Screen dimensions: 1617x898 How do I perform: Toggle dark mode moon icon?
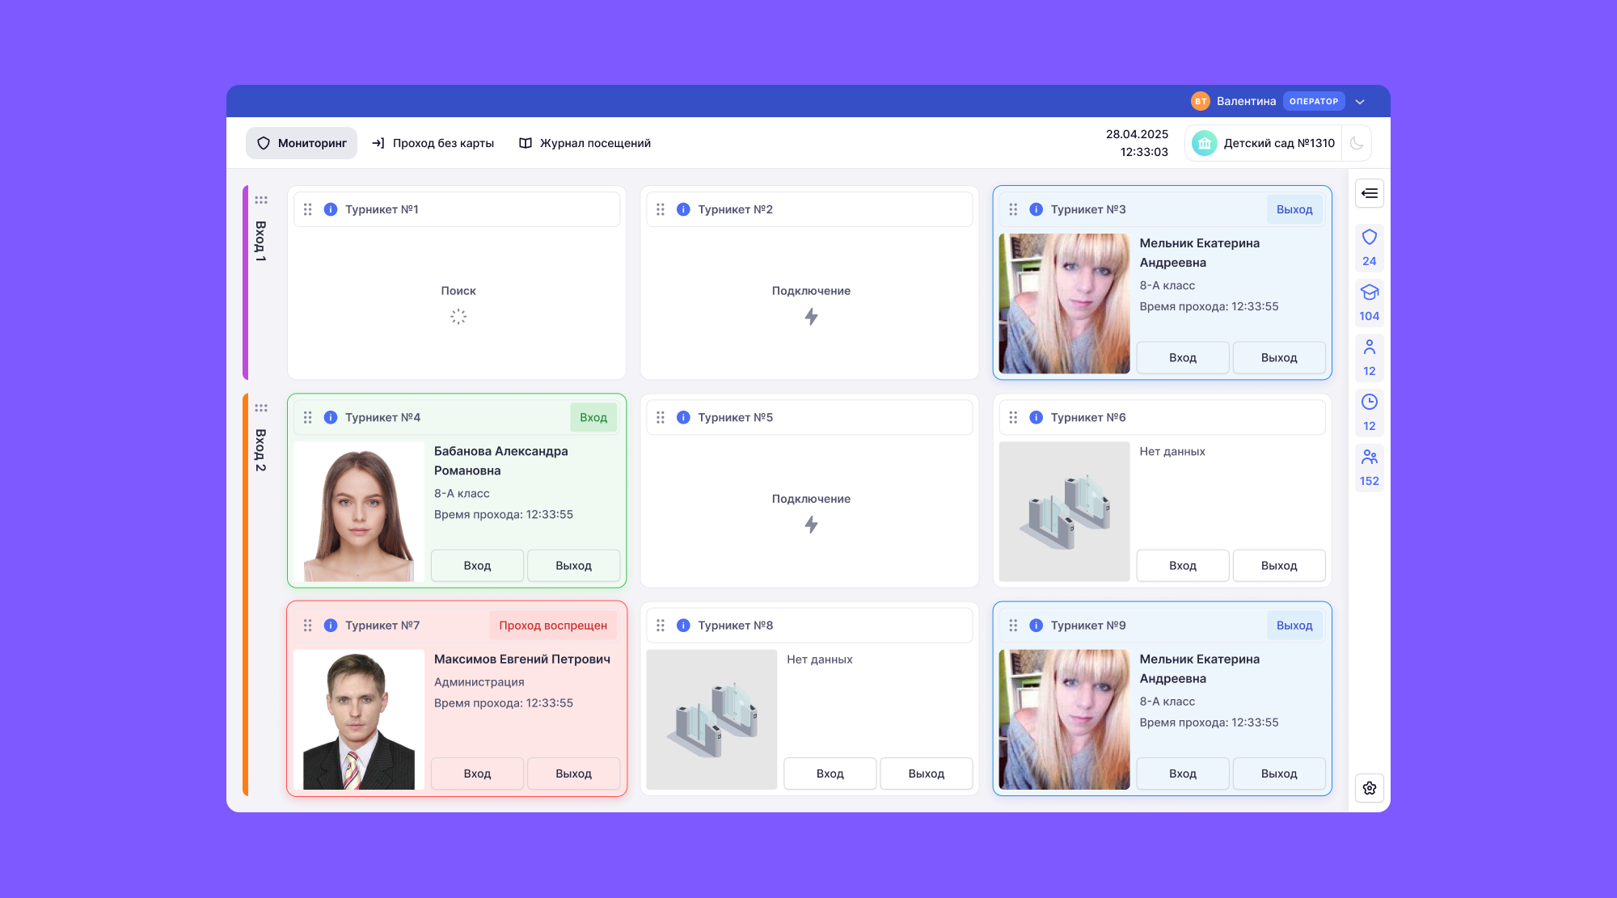(1357, 143)
